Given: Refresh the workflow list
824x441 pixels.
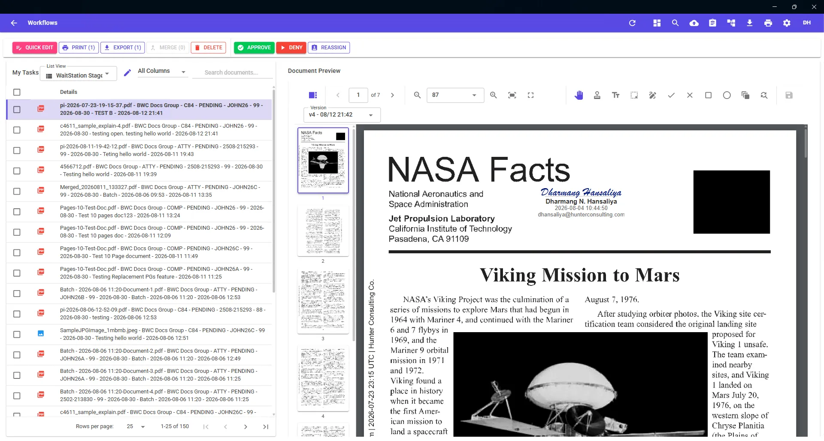Looking at the screenshot, I should pyautogui.click(x=632, y=23).
